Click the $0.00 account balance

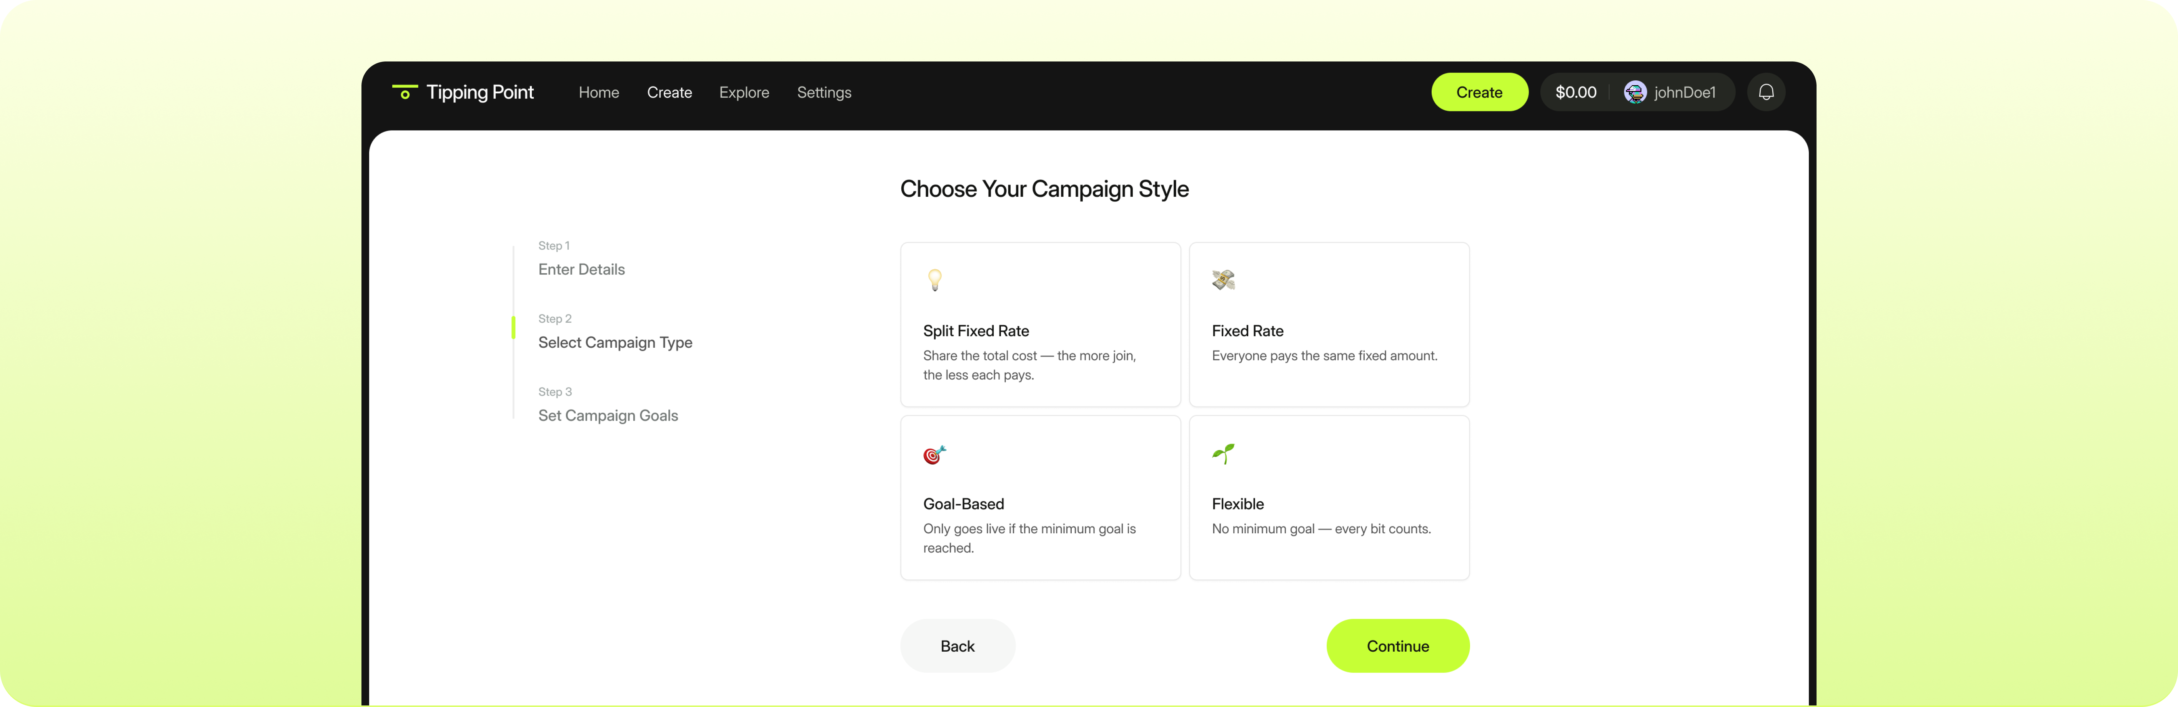point(1575,93)
